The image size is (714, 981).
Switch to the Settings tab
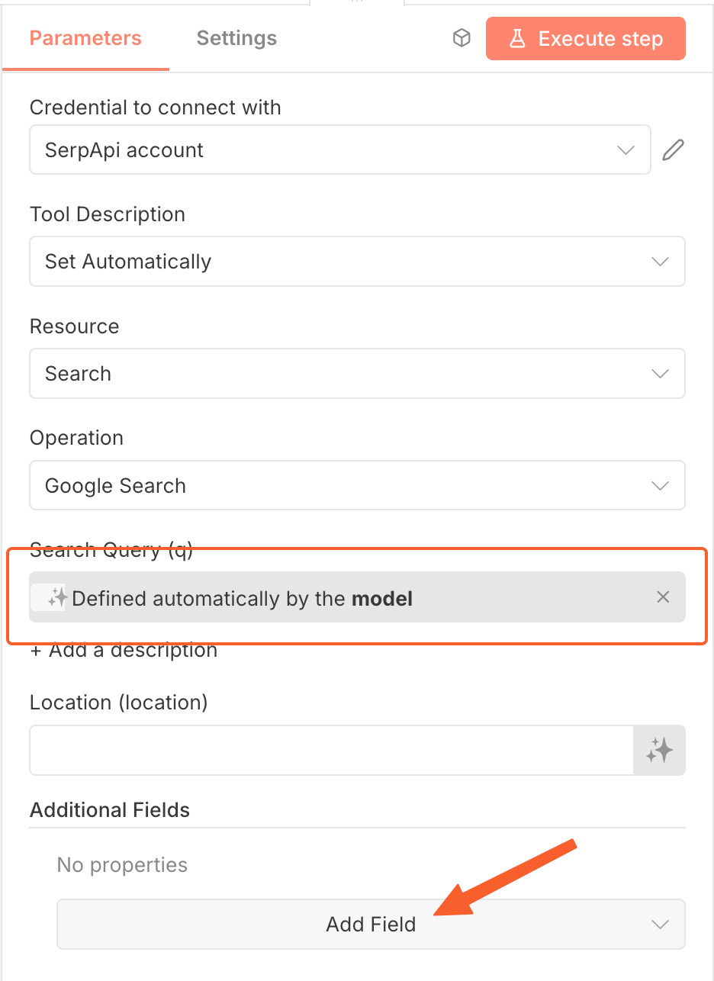pyautogui.click(x=236, y=38)
